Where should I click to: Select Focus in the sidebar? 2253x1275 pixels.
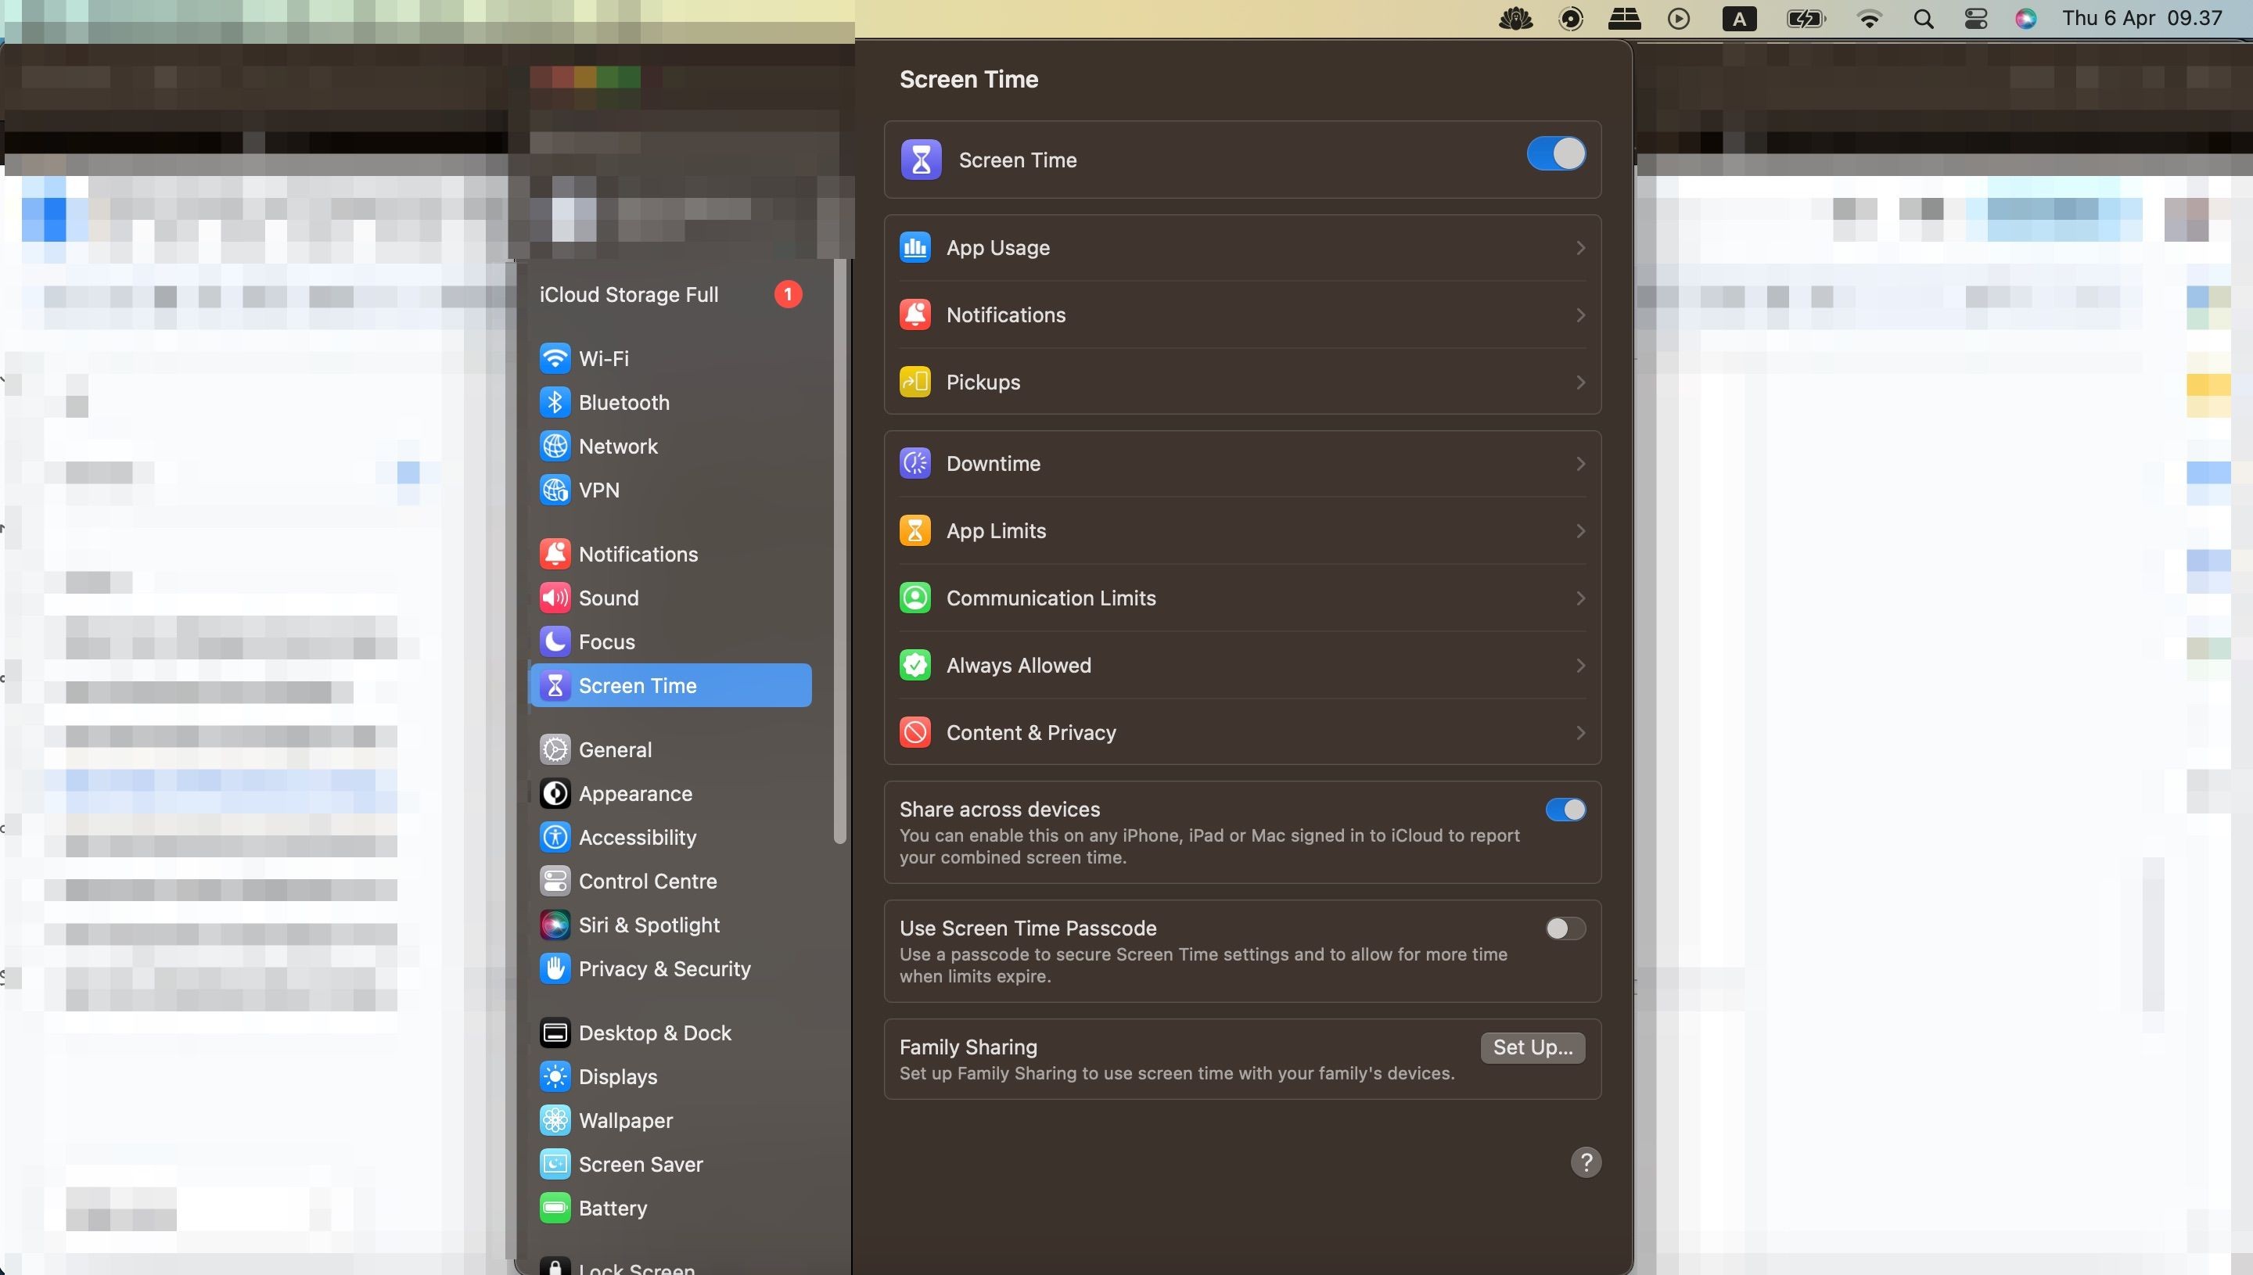click(x=670, y=641)
